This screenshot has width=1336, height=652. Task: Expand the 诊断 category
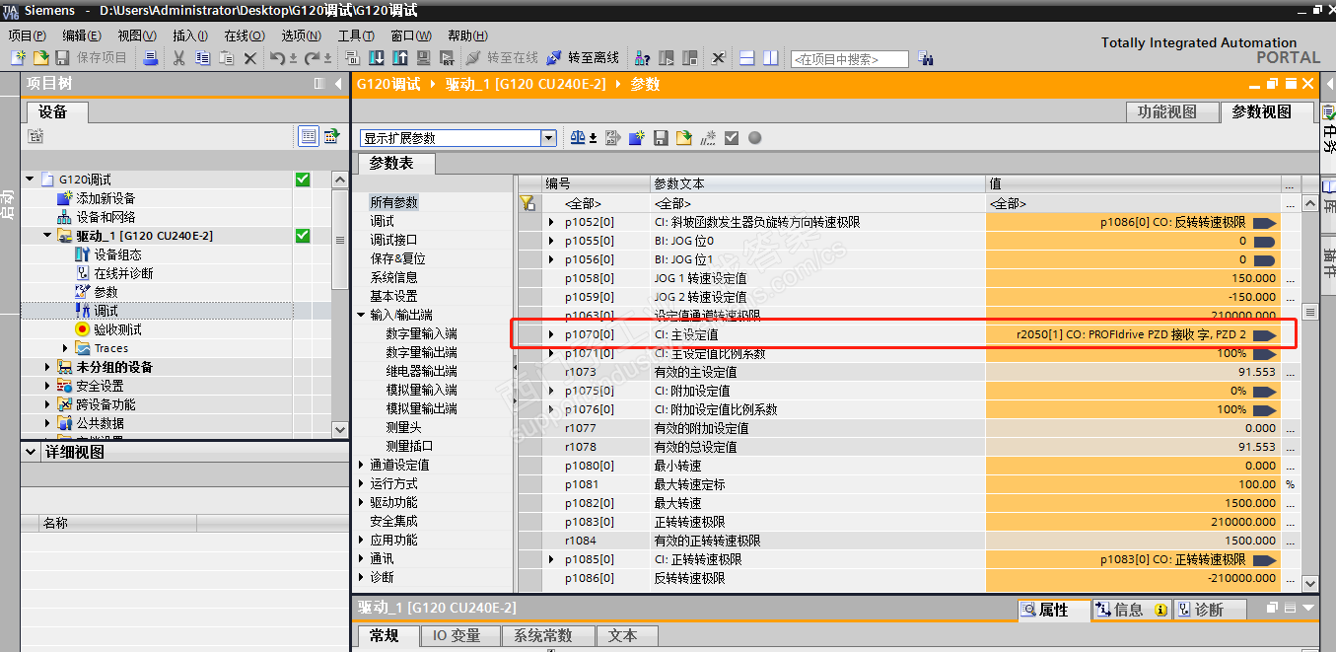pyautogui.click(x=361, y=577)
